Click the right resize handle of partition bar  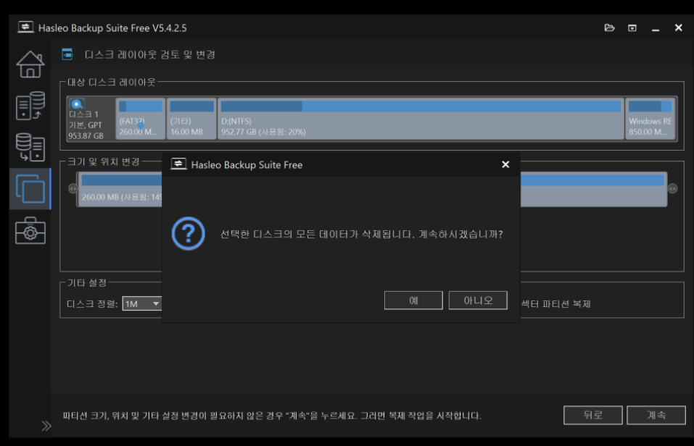point(673,188)
